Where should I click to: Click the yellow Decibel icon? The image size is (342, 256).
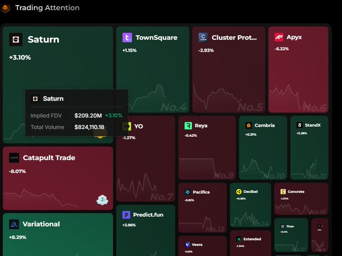click(x=239, y=192)
